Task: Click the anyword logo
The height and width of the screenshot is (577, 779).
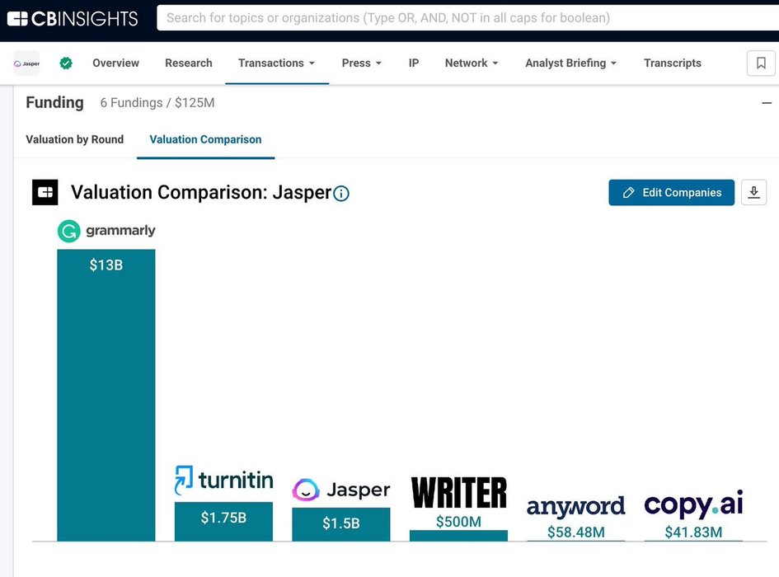Action: (x=576, y=507)
